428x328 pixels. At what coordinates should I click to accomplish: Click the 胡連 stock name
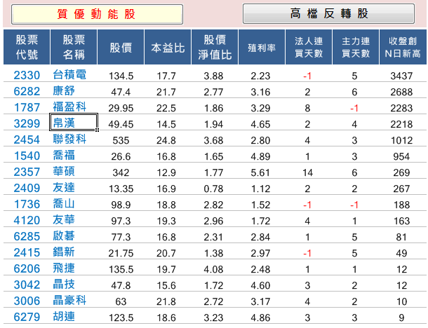(64, 316)
